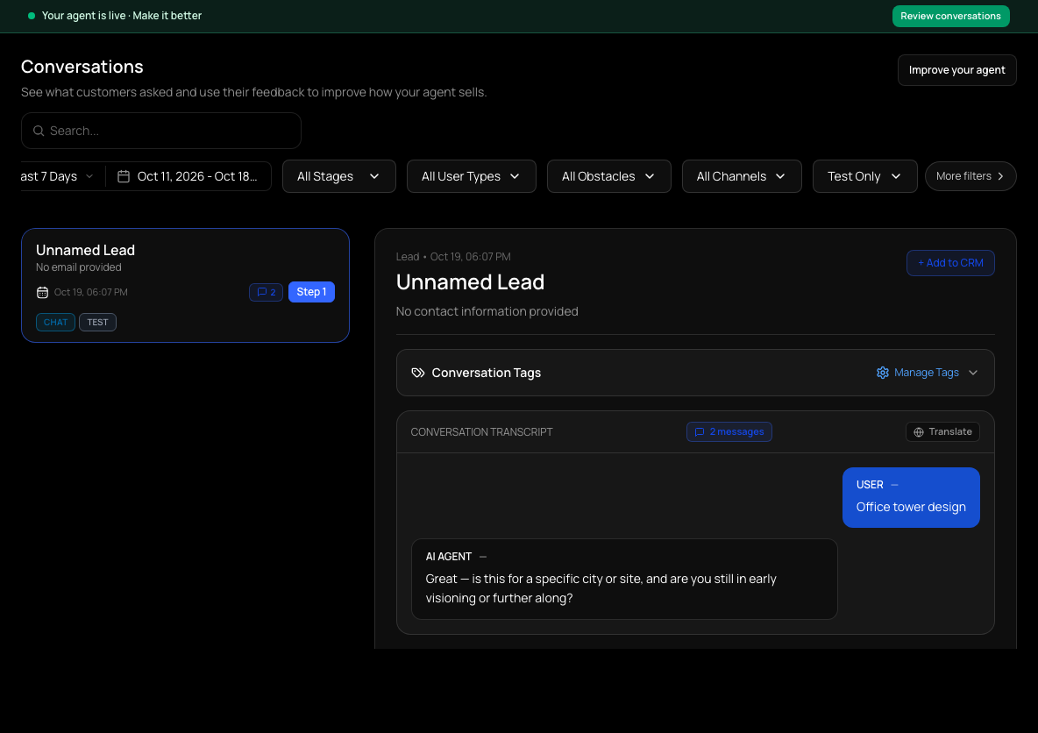Image resolution: width=1038 pixels, height=733 pixels.
Task: Click the Manage Tags gear icon
Action: [883, 373]
